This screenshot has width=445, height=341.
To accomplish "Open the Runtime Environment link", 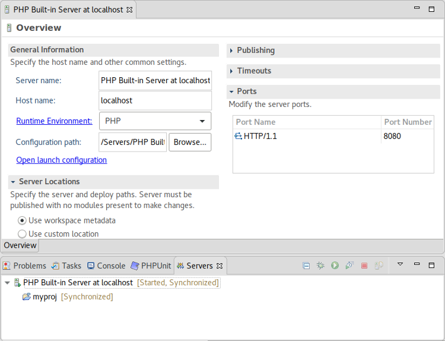I will pos(54,121).
